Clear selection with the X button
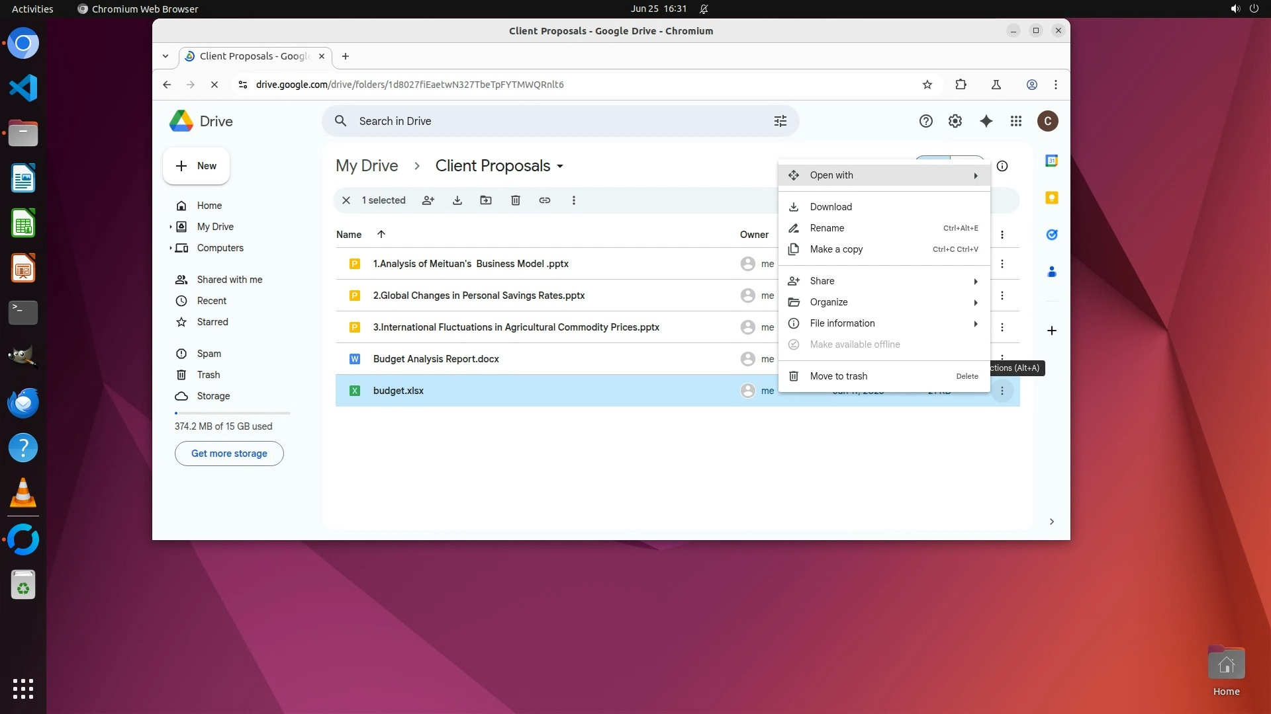Screen dimensions: 1271x714 pyautogui.click(x=346, y=200)
